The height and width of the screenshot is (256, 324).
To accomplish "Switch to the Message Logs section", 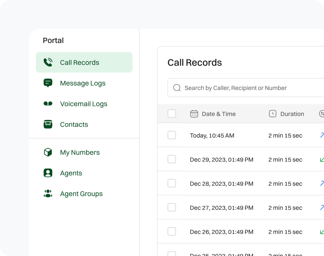I will point(83,83).
